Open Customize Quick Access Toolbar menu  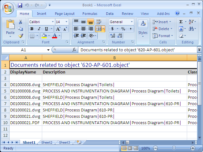[49, 5]
